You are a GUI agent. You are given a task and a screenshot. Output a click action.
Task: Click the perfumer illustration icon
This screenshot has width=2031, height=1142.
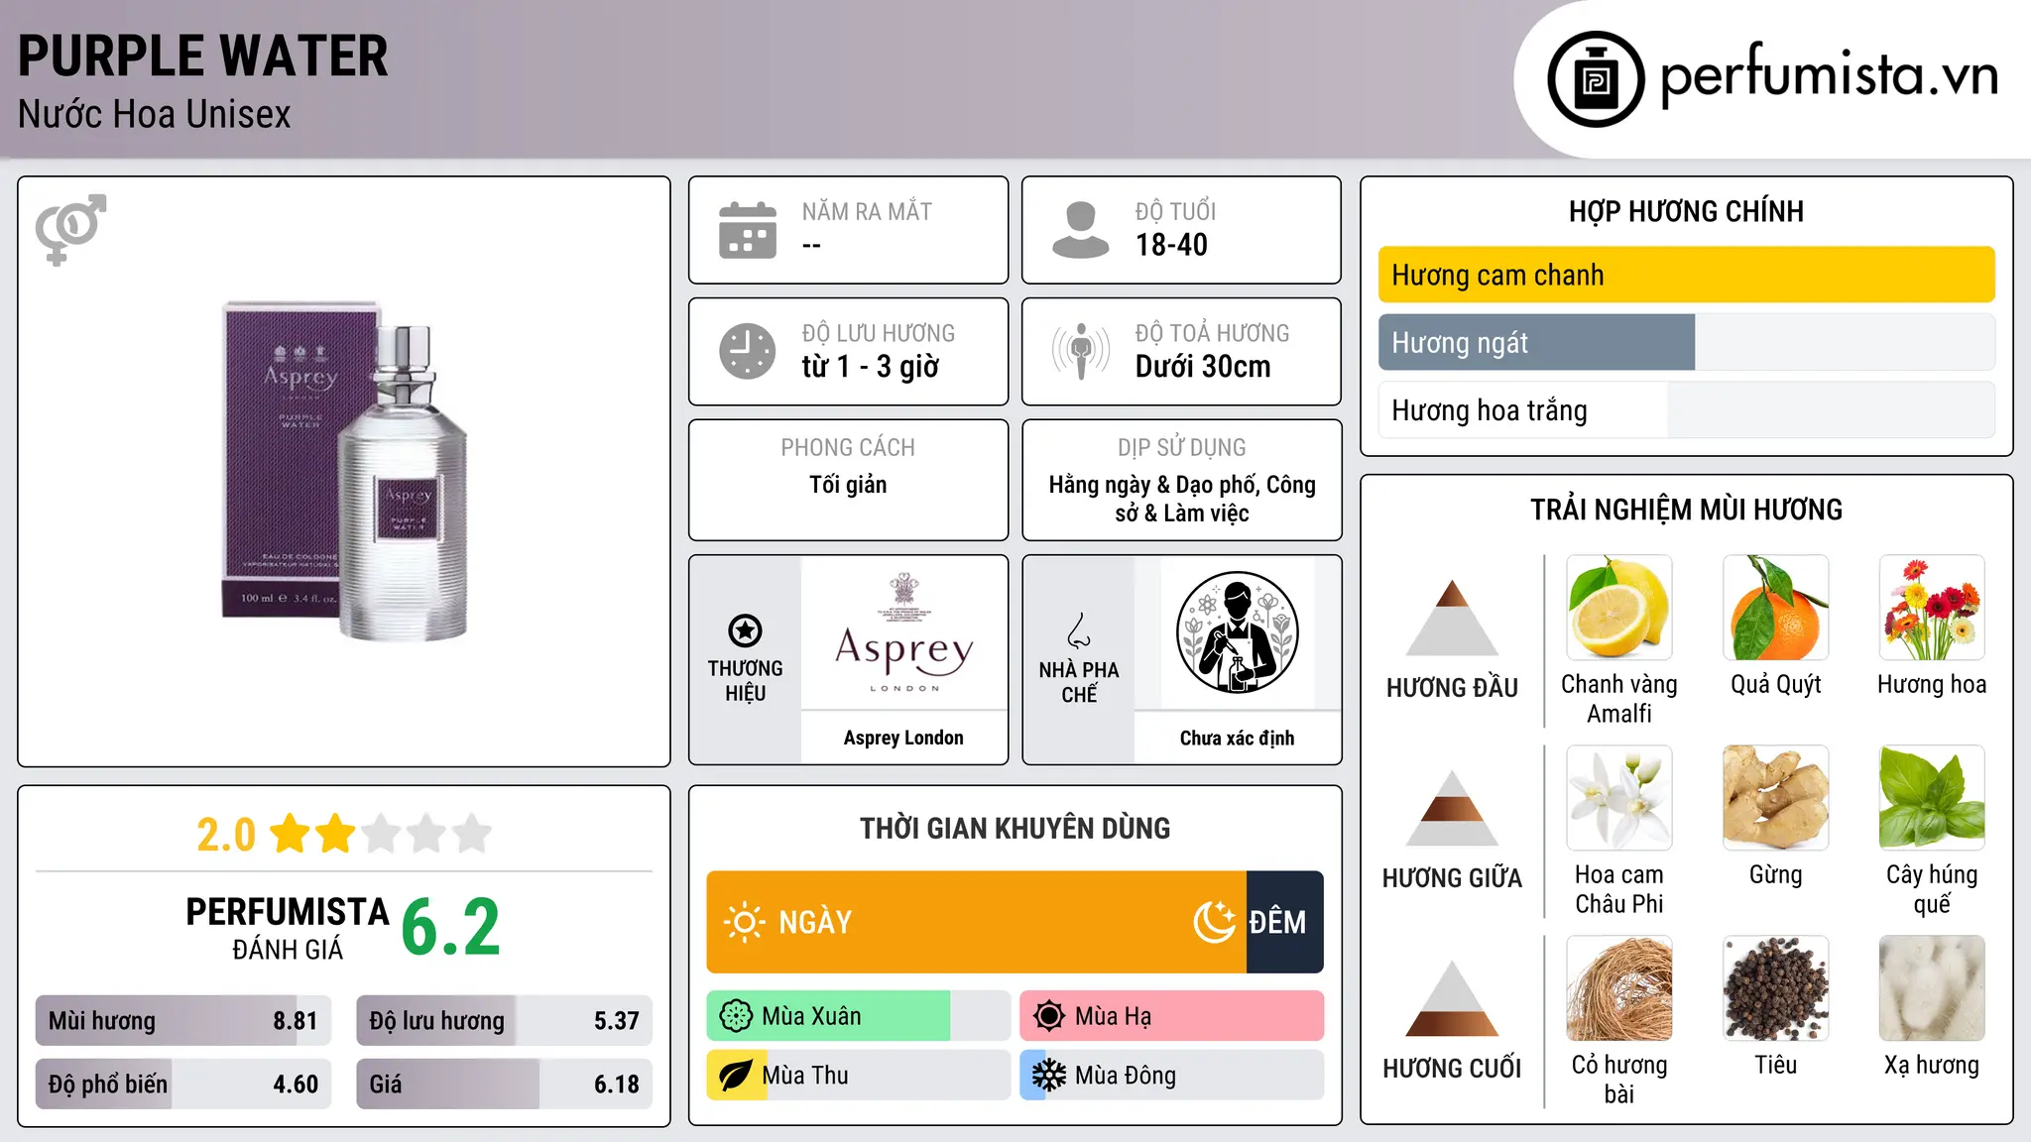tap(1237, 632)
